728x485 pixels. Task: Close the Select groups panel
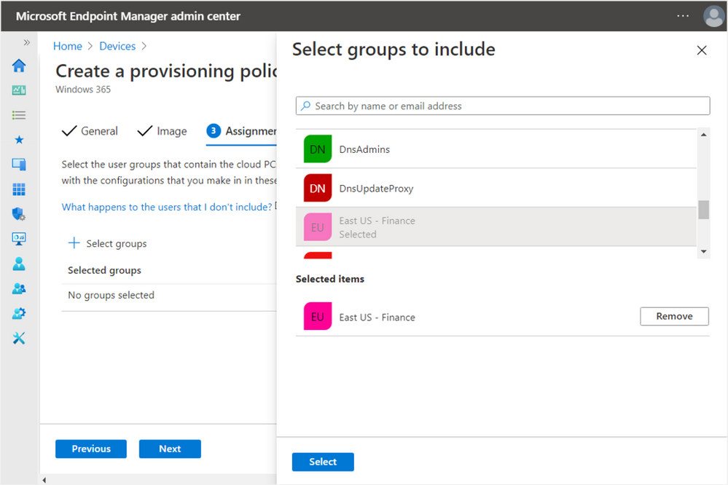[702, 50]
